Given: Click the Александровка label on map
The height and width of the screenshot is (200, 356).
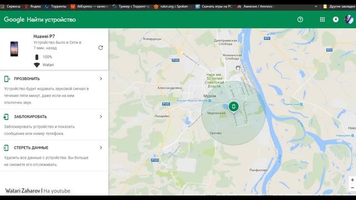Looking at the screenshot, I should tap(170, 88).
